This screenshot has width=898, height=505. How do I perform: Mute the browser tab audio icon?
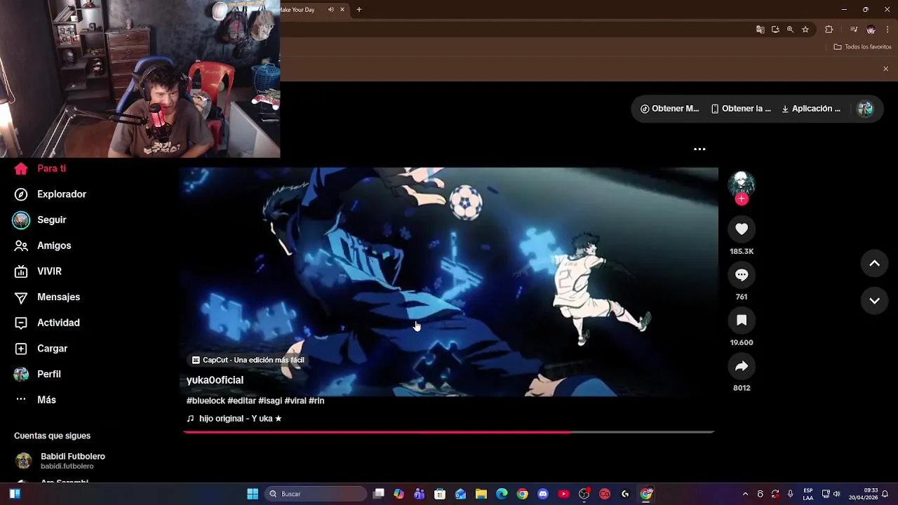[331, 10]
